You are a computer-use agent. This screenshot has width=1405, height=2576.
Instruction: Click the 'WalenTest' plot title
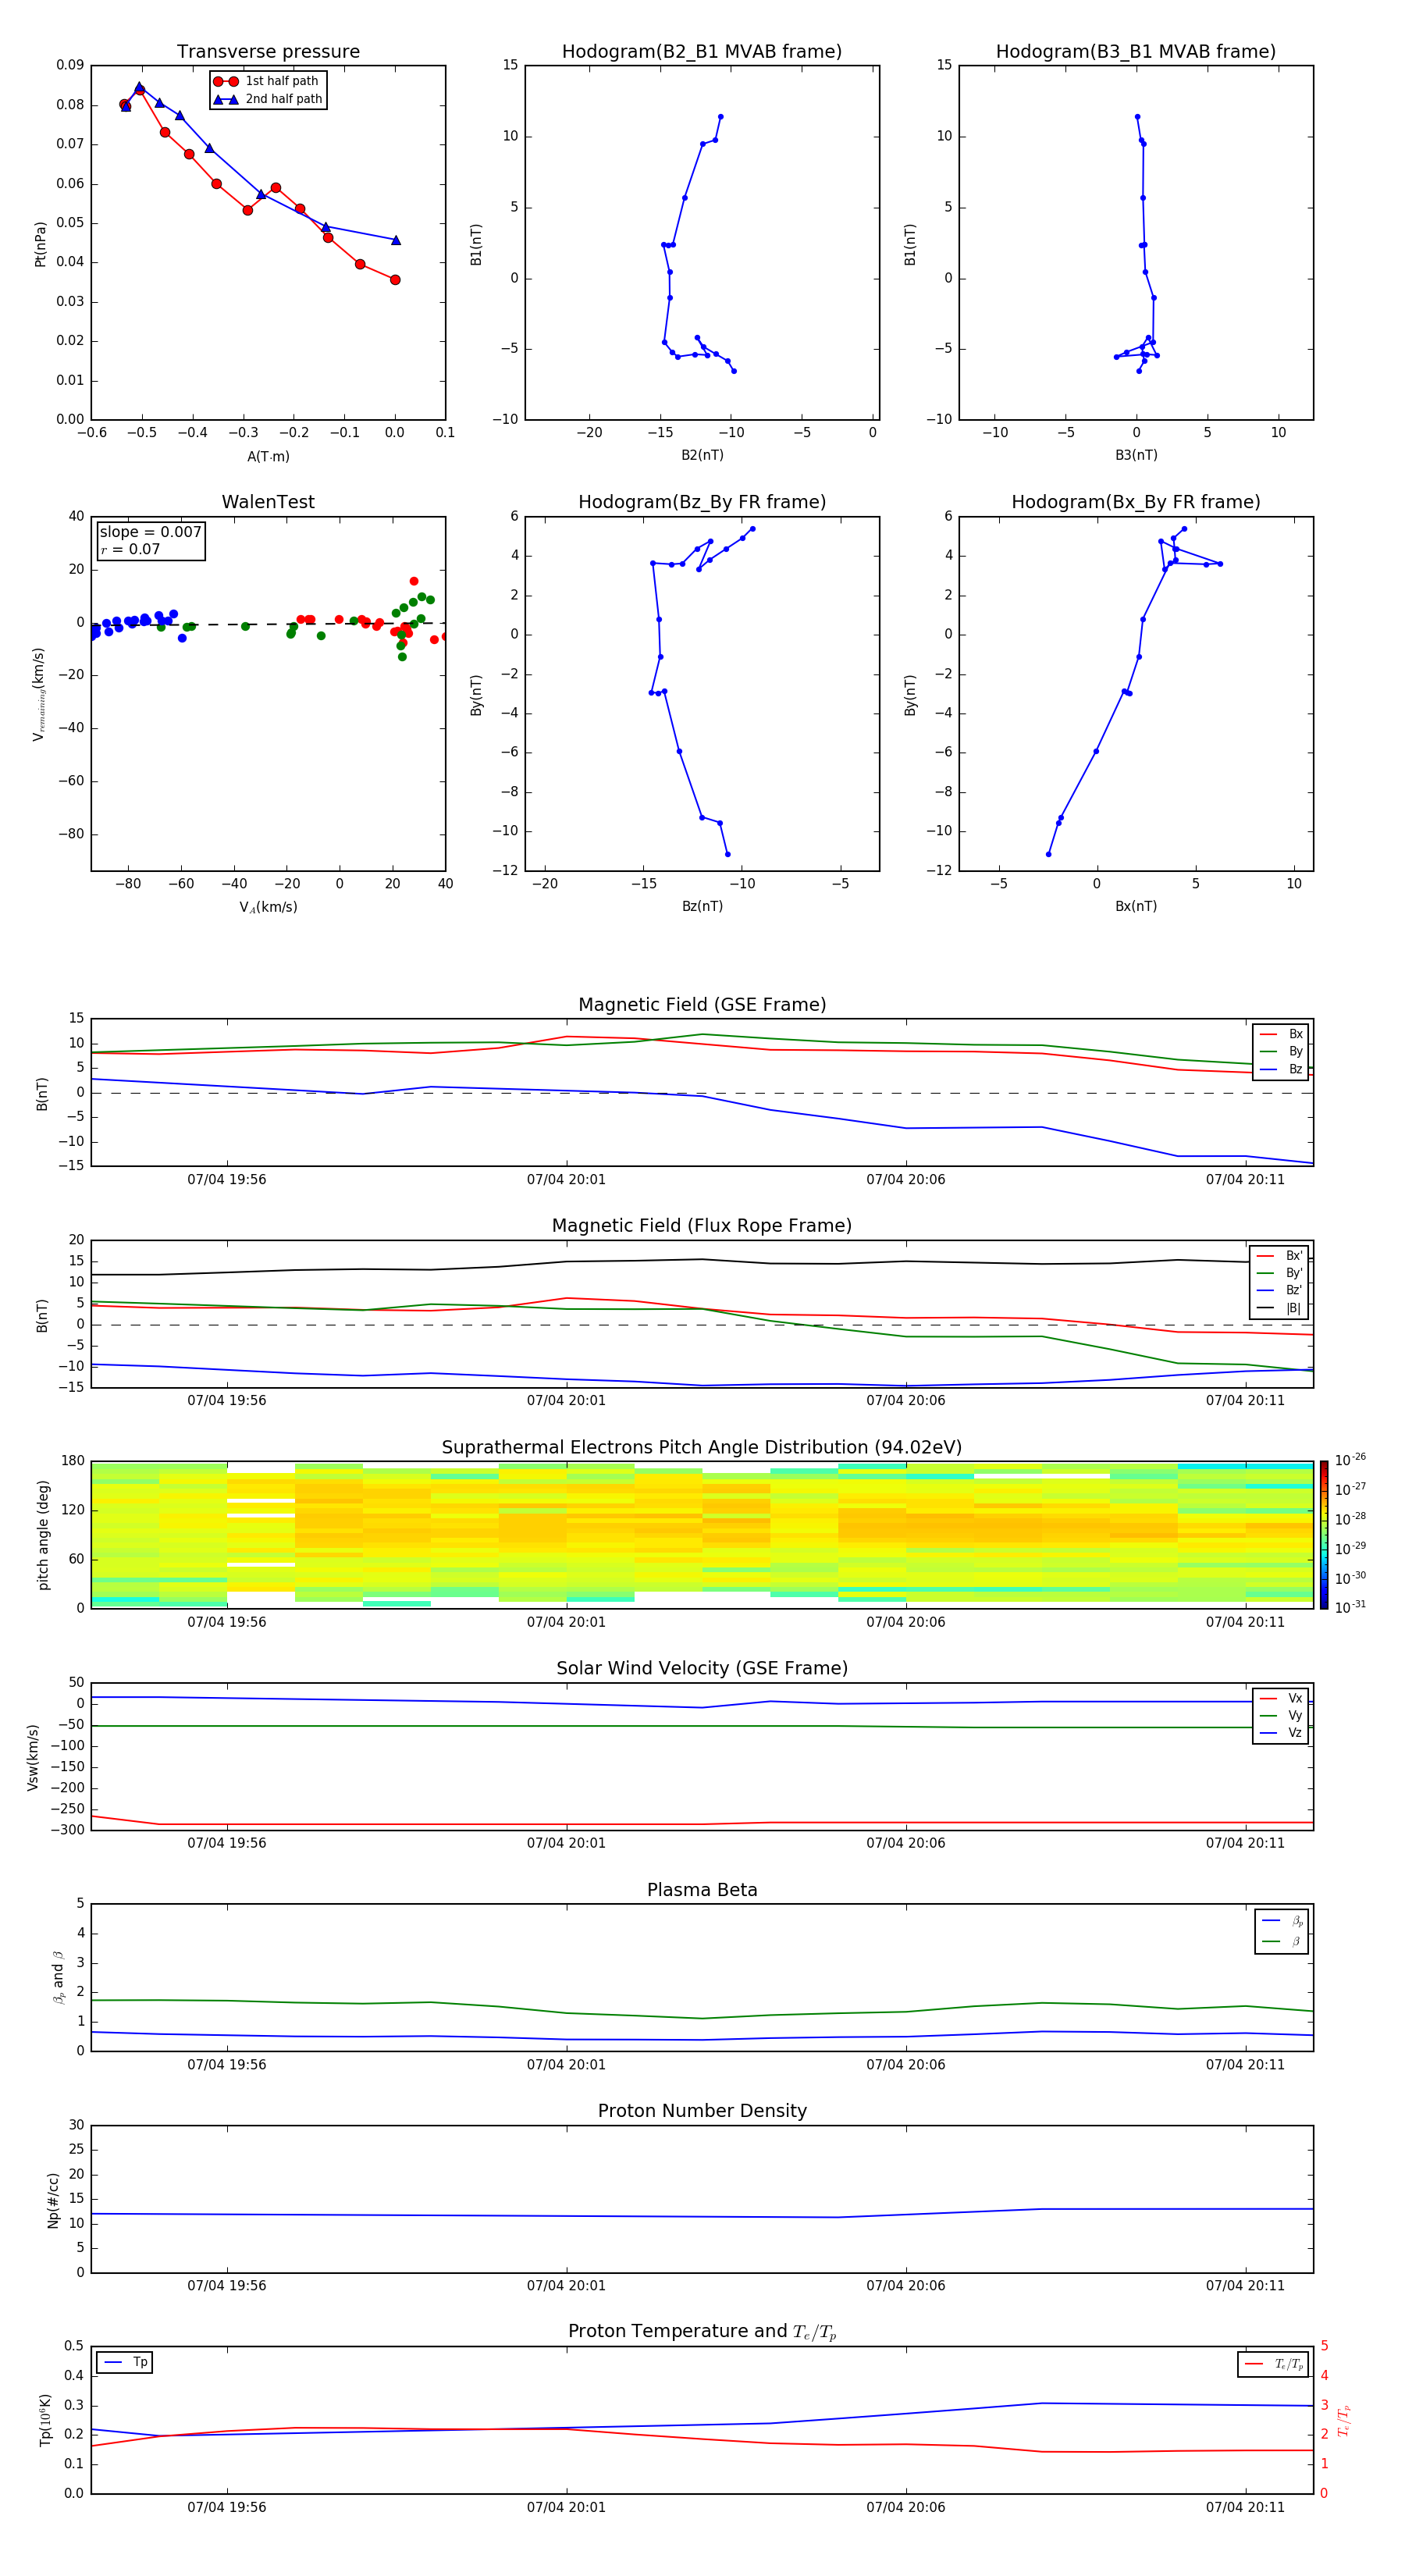pyautogui.click(x=268, y=502)
